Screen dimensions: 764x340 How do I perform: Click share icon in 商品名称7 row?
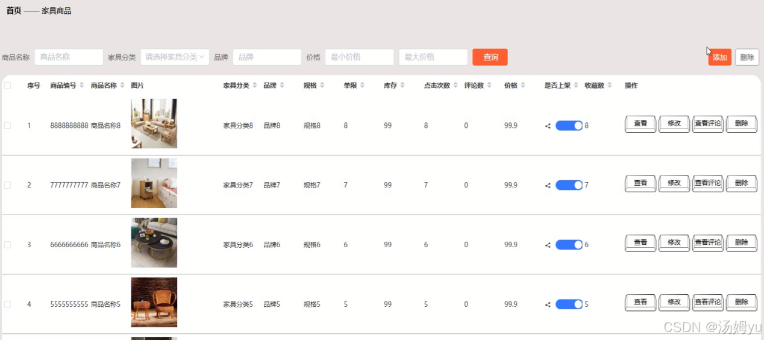pyautogui.click(x=548, y=186)
